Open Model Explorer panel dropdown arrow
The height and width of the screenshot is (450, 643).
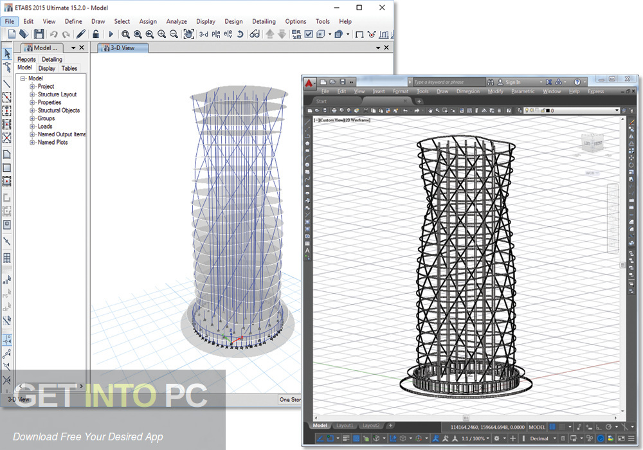pyautogui.click(x=73, y=48)
